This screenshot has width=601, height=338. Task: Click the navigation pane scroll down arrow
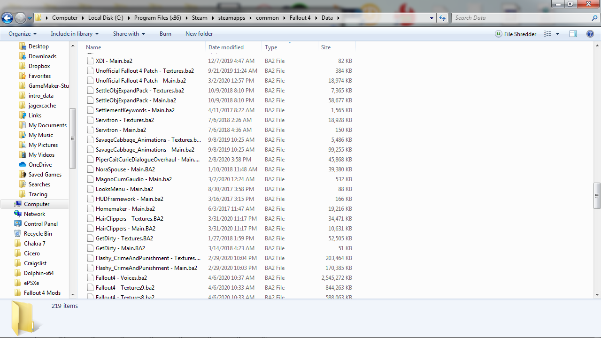pyautogui.click(x=72, y=294)
